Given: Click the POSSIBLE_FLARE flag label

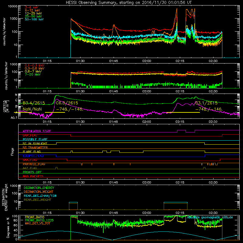Looking at the screenshot, I should 35,139.
